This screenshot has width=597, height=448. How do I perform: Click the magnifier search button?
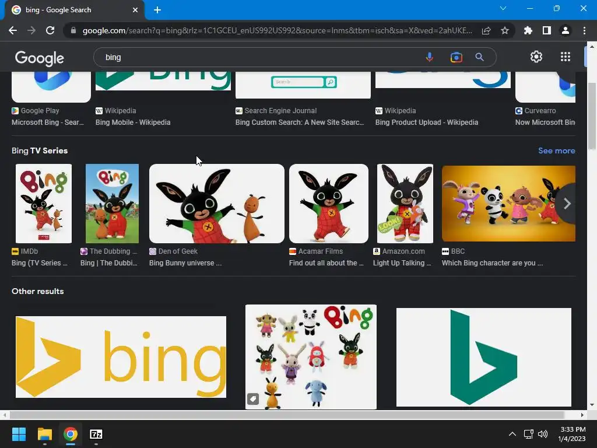[479, 57]
